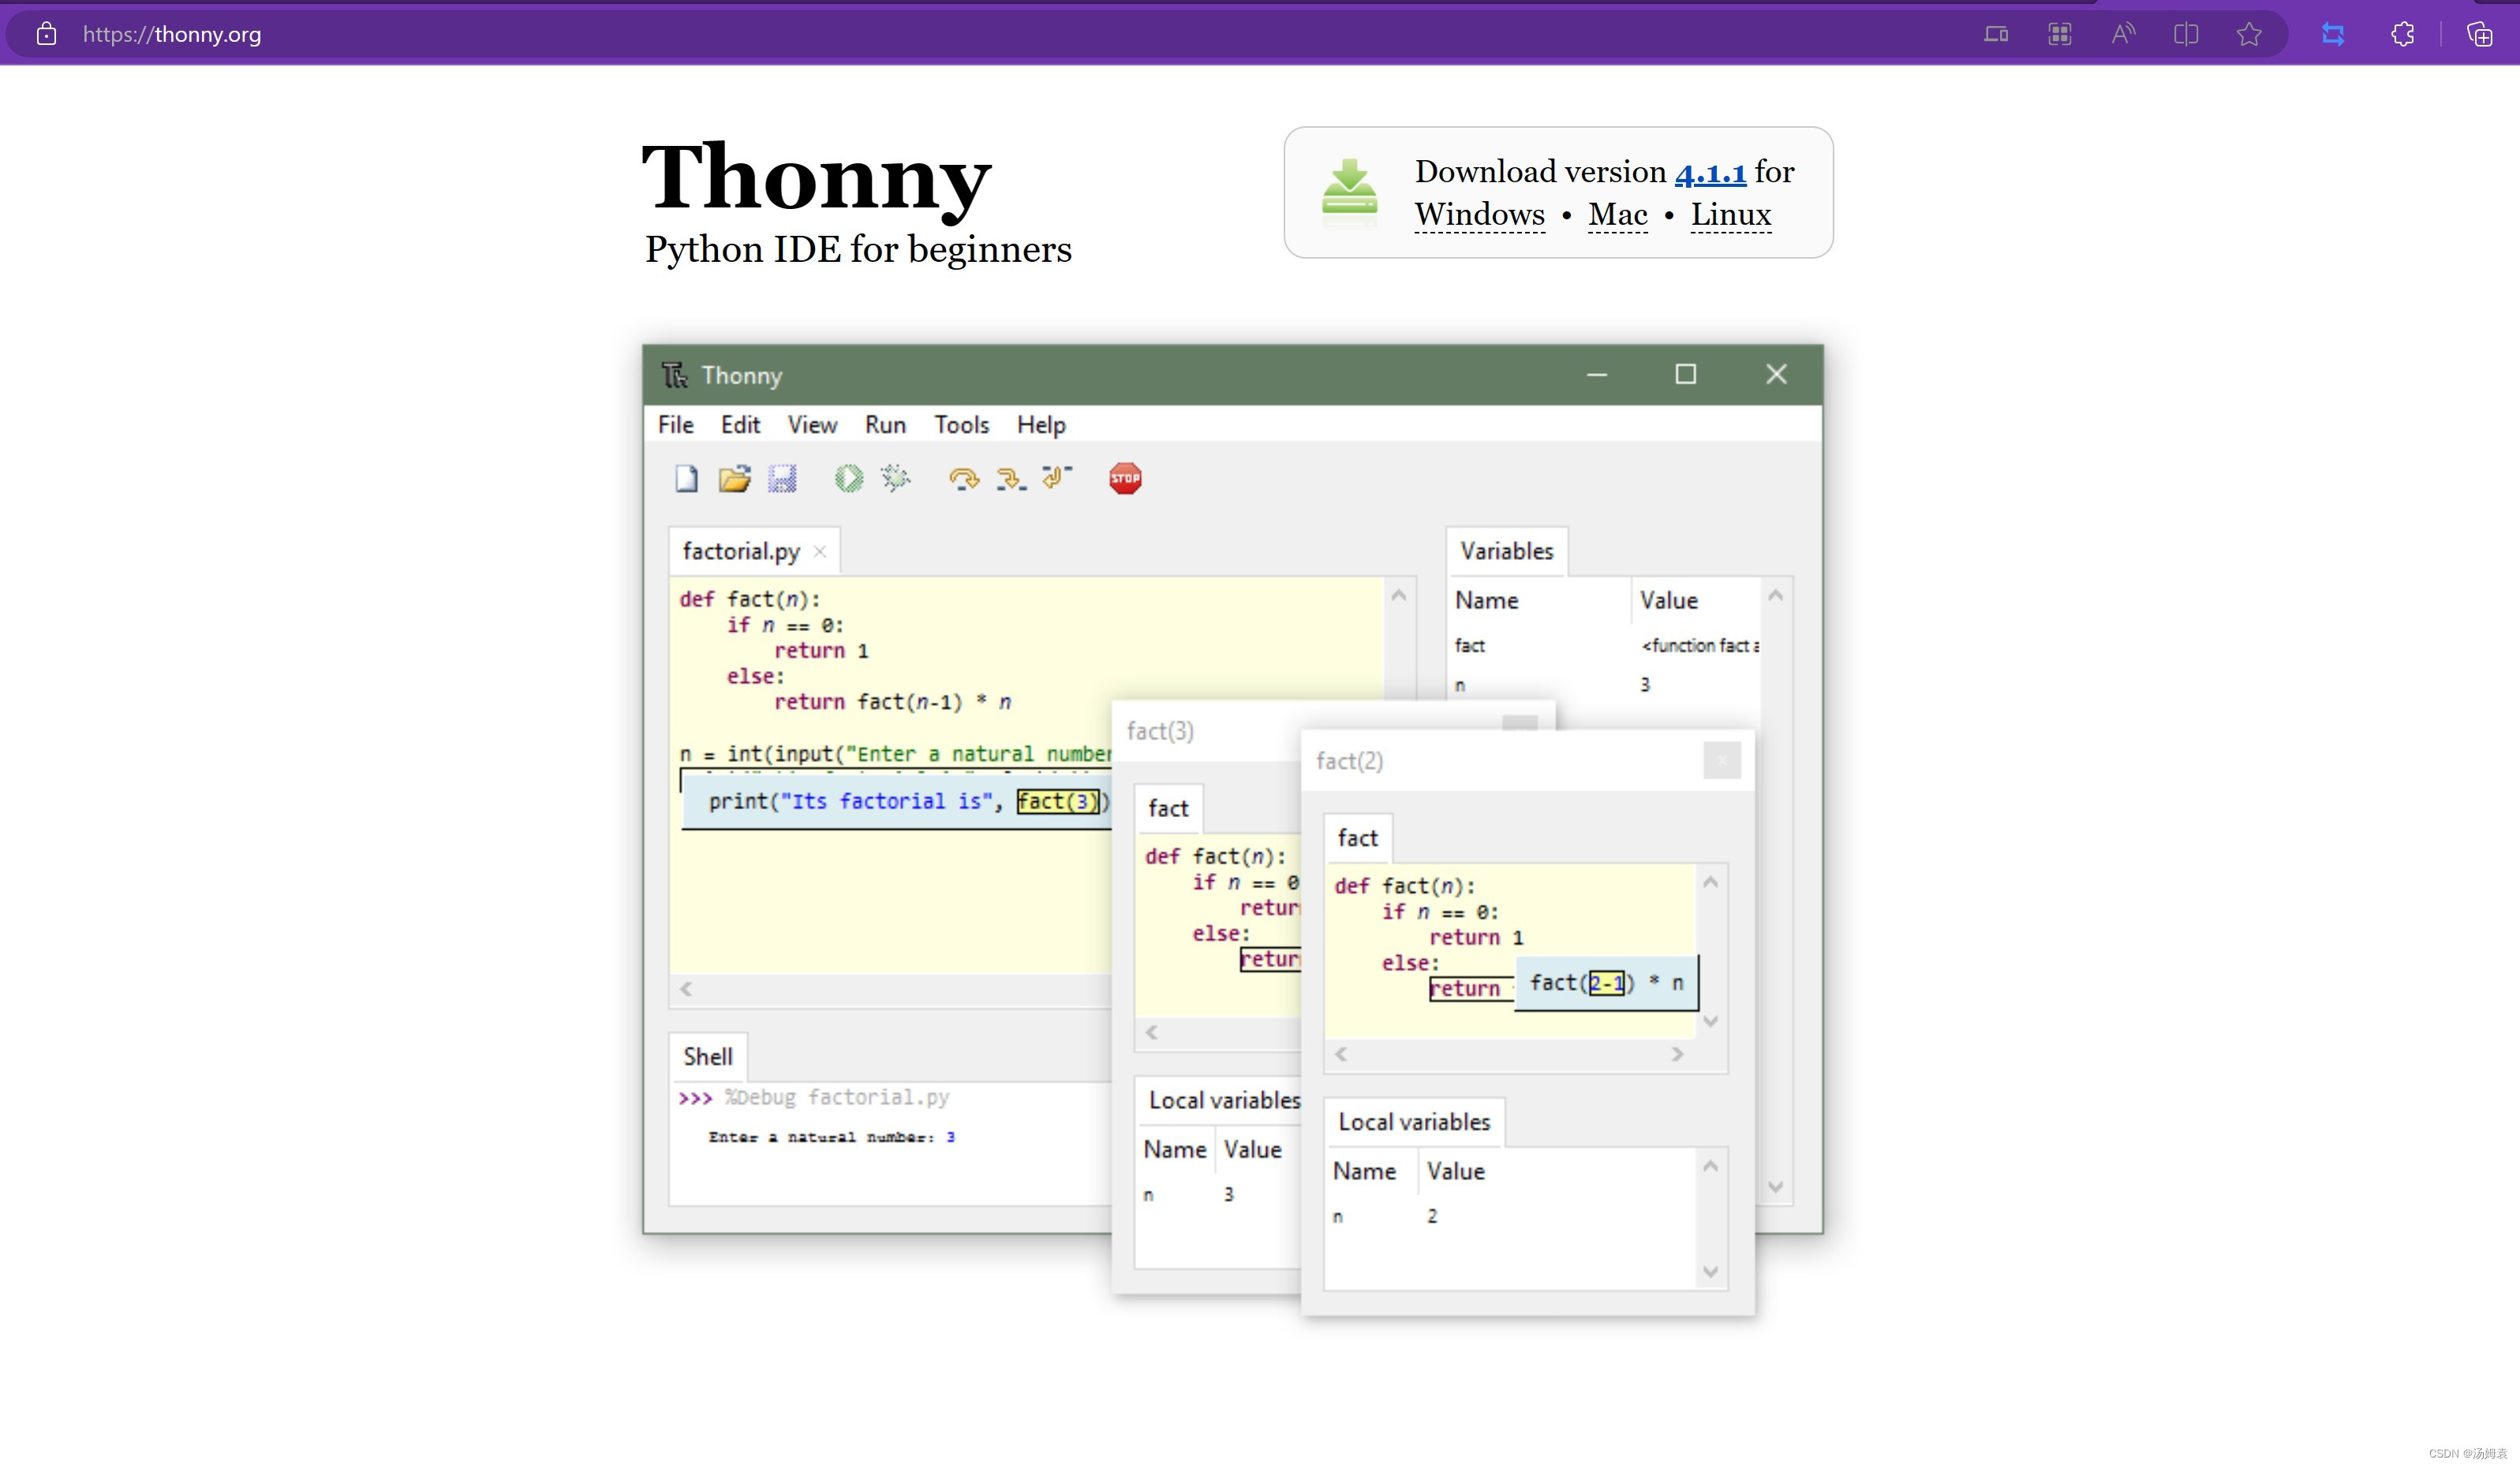The width and height of the screenshot is (2520, 1467).
Task: Open the Help menu
Action: (1041, 424)
